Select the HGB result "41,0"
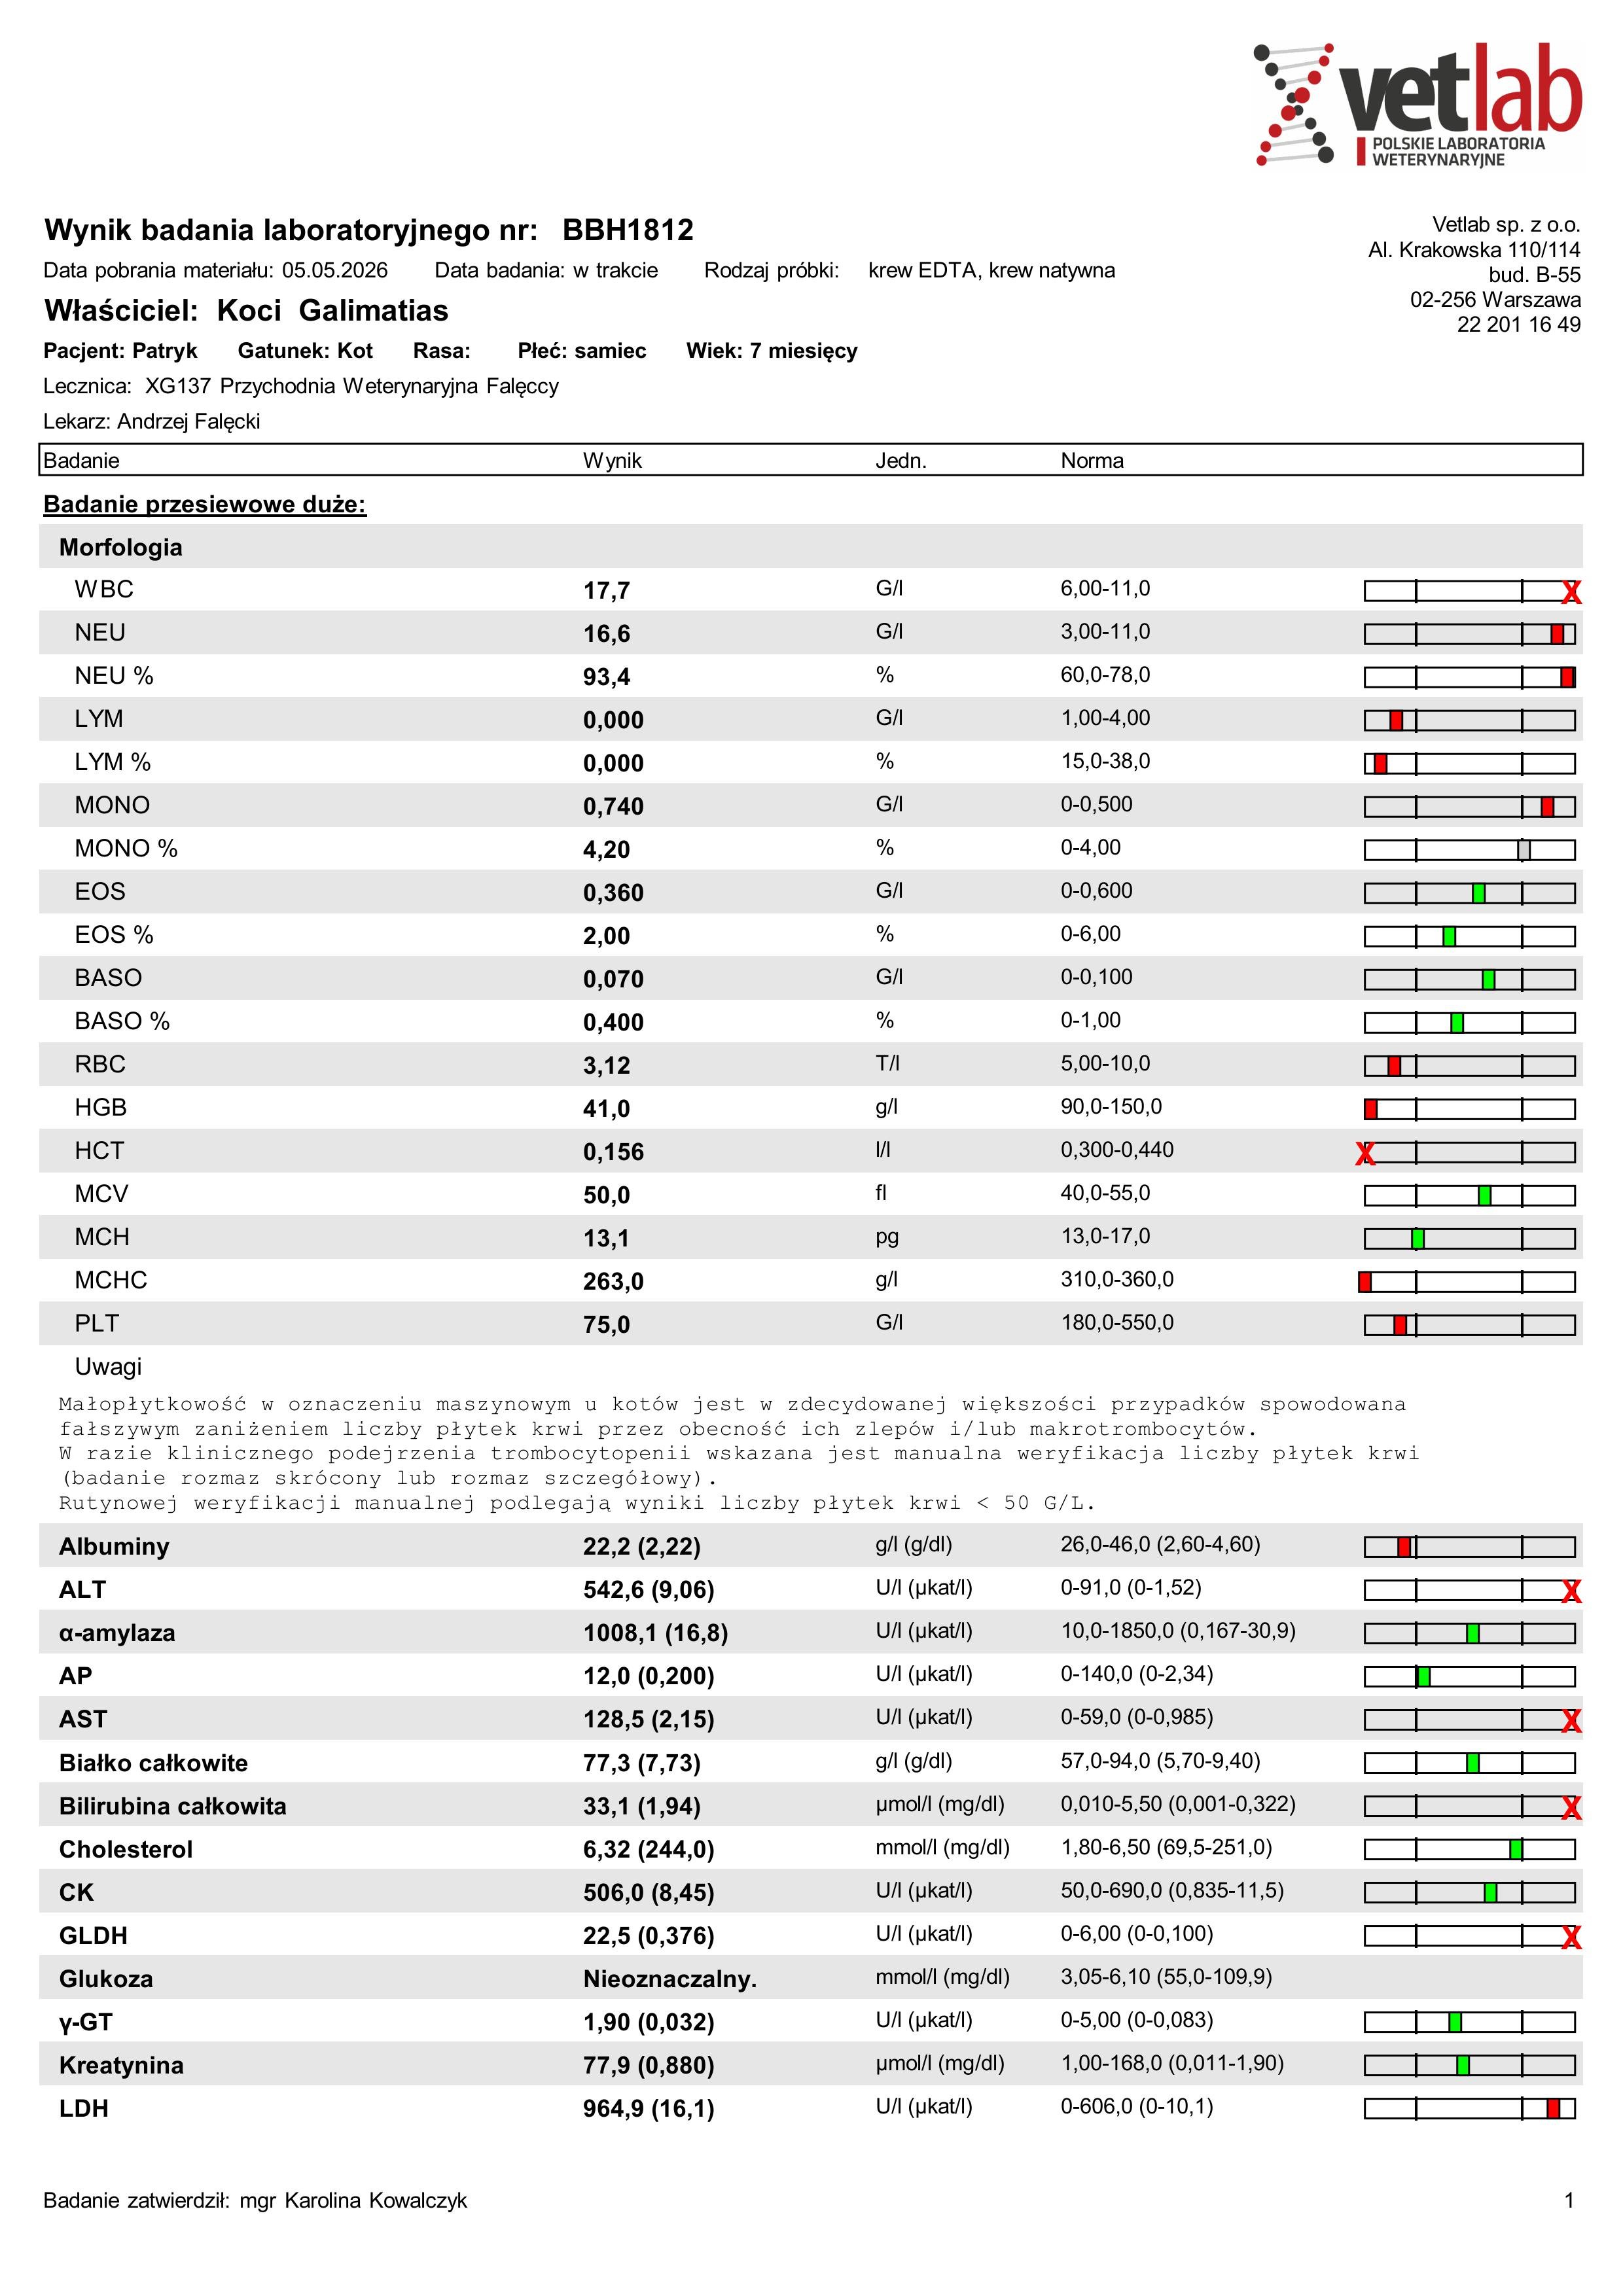The height and width of the screenshot is (2296, 1623). coord(607,1109)
